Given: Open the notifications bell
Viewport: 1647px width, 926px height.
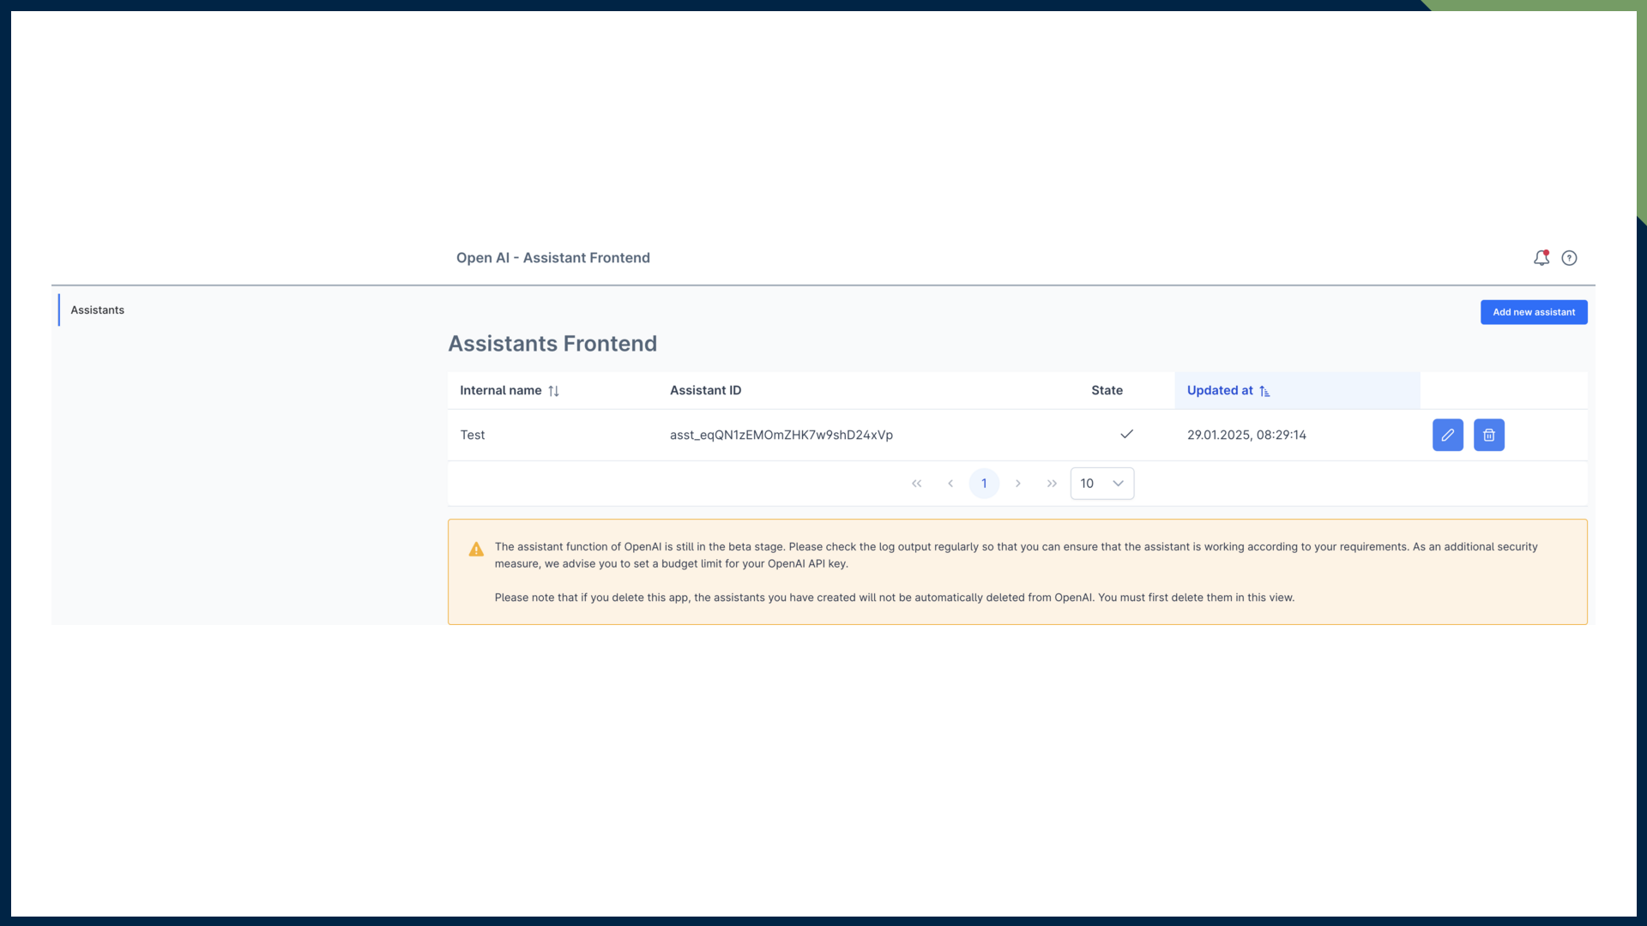Looking at the screenshot, I should 1541,258.
